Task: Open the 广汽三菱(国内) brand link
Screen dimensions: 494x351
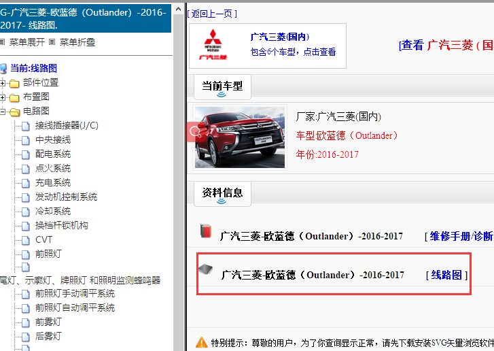Action: (x=280, y=37)
